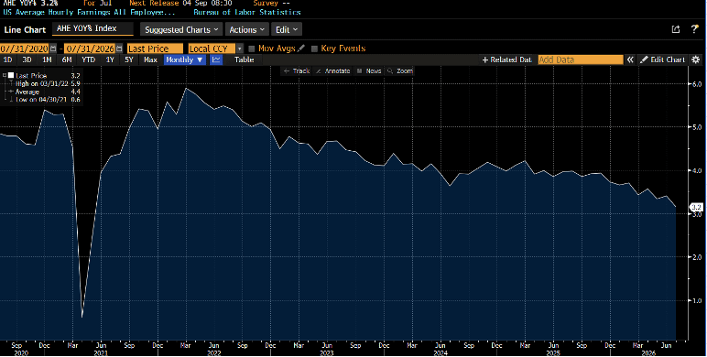This screenshot has width=707, height=357.
Task: Click the export/share icon at top right
Action: (676, 29)
